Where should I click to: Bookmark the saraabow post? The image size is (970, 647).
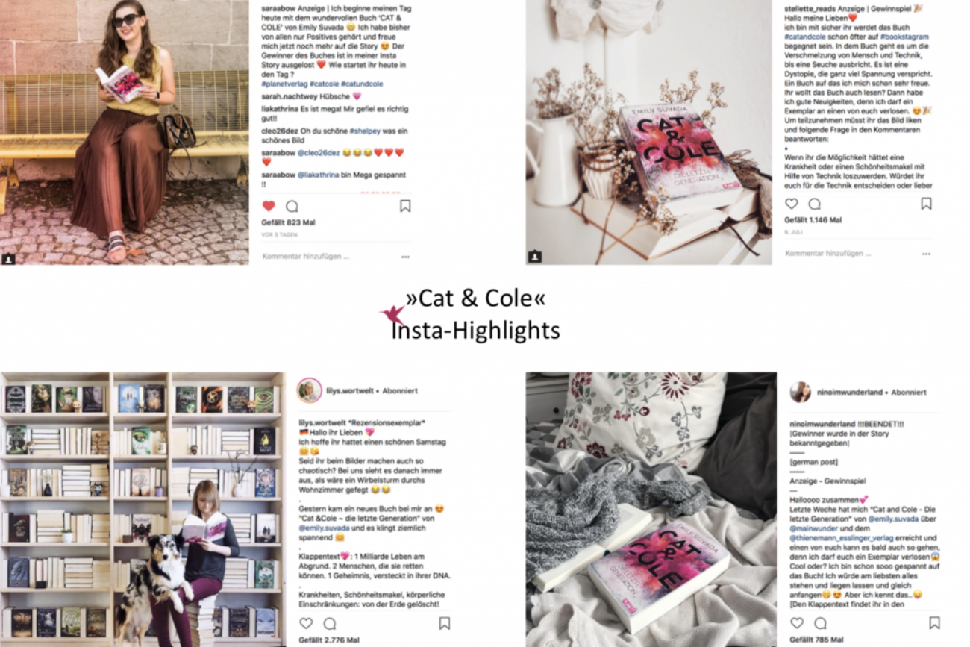(405, 206)
